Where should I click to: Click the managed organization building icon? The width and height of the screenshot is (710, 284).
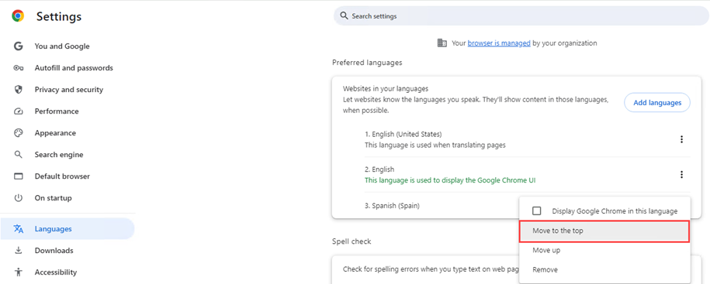coord(442,43)
